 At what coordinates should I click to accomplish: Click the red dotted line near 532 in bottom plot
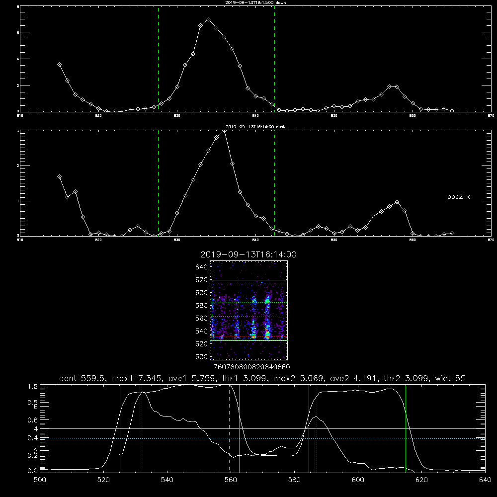[x=142, y=428]
